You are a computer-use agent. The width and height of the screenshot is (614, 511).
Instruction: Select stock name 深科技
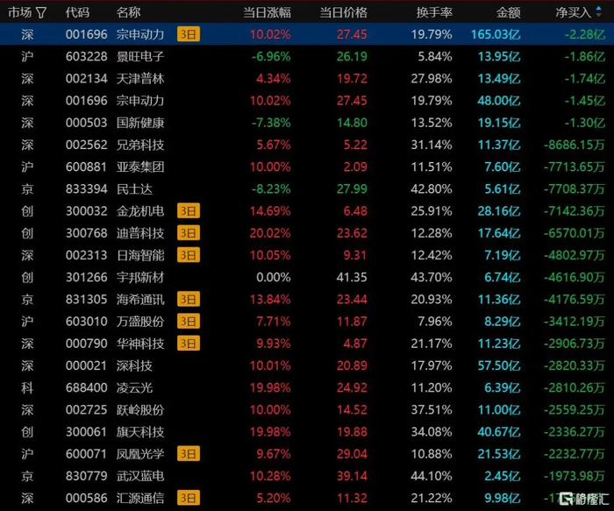(134, 366)
